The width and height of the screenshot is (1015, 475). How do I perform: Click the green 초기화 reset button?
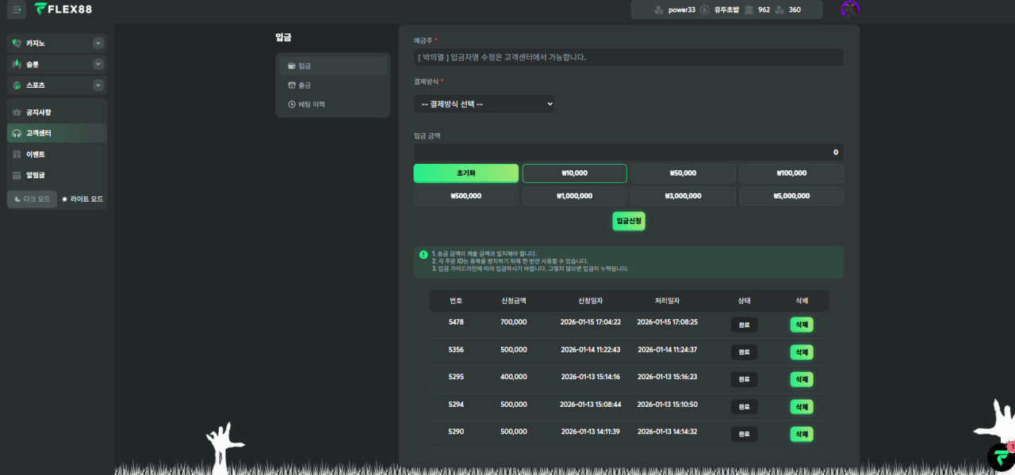[x=465, y=173]
